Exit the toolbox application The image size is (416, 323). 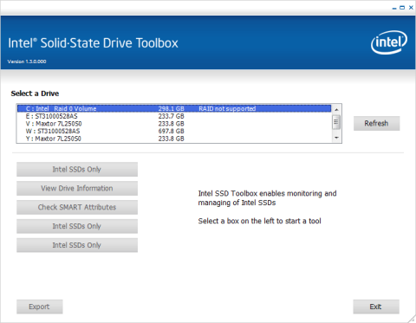376,307
